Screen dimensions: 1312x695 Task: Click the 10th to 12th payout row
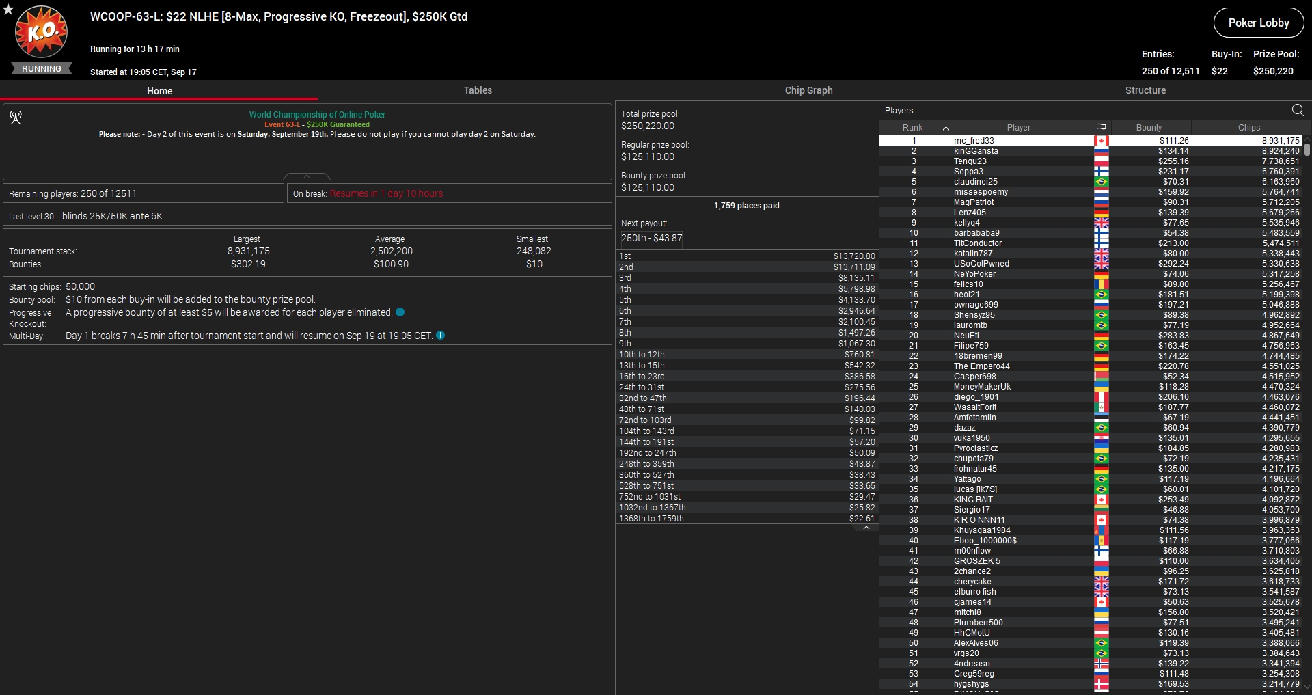(x=747, y=355)
